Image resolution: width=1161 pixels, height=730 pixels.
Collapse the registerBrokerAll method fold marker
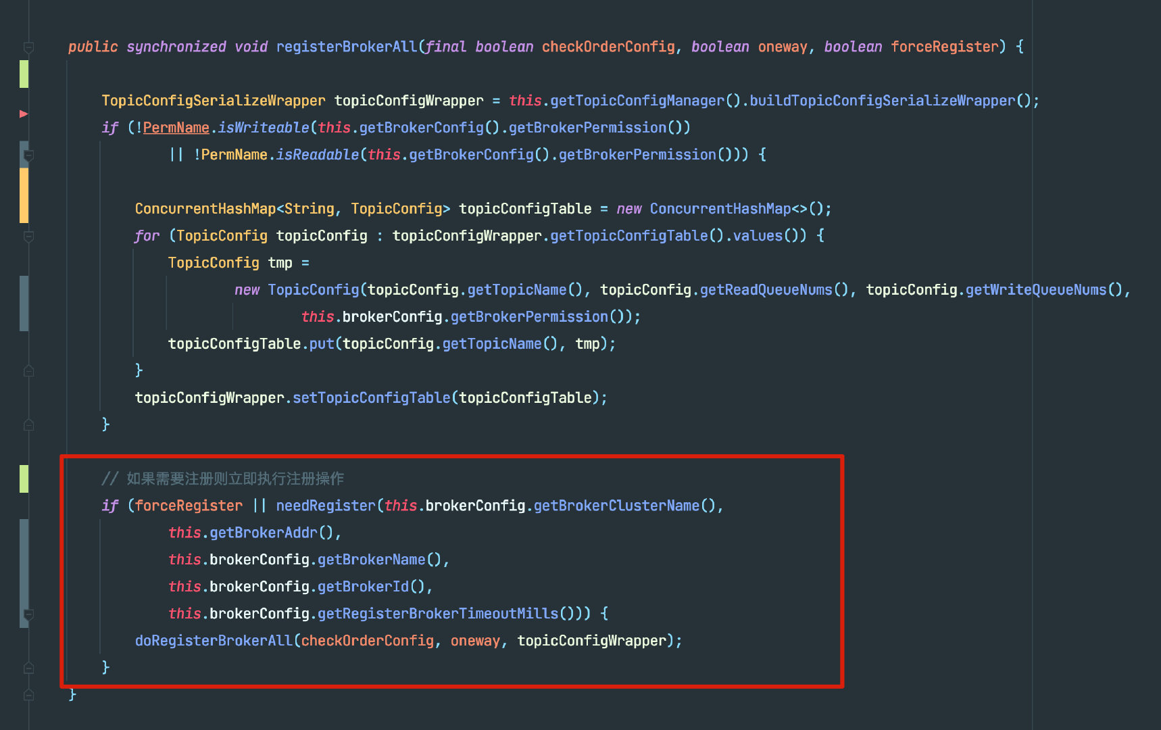[x=29, y=47]
